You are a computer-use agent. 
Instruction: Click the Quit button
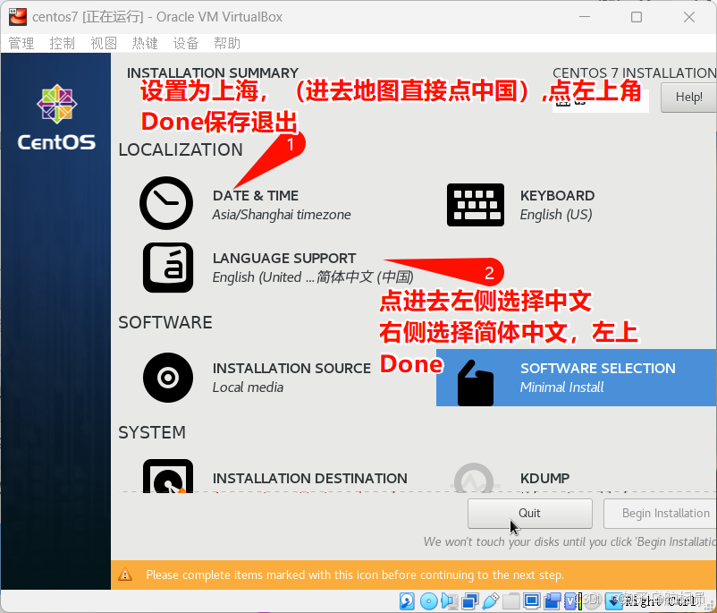coord(529,513)
